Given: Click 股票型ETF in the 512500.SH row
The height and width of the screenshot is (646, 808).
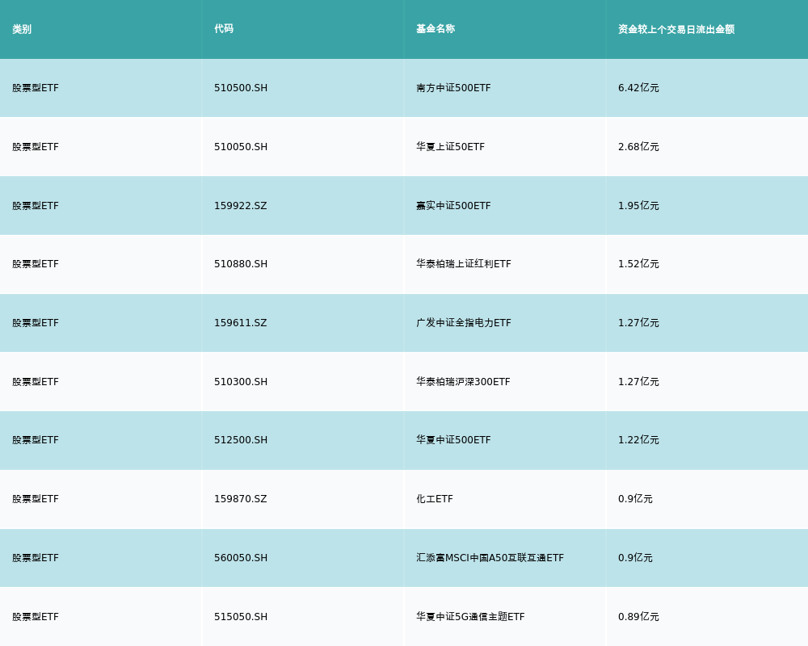Looking at the screenshot, I should (36, 440).
